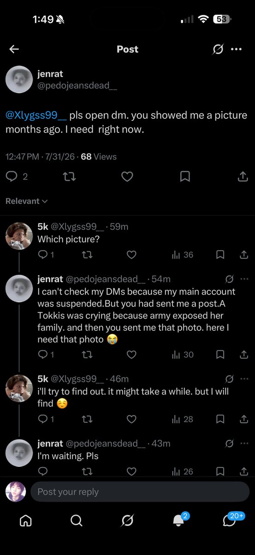Open the 68 Views count
This screenshot has width=255, height=555.
click(99, 157)
